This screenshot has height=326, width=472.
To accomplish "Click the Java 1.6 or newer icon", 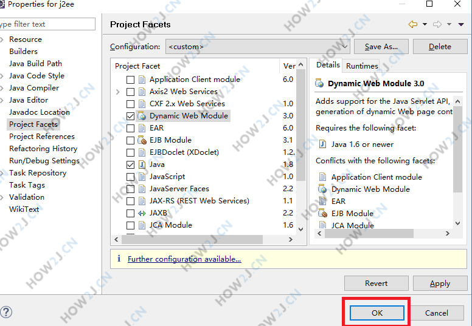I will click(322, 144).
